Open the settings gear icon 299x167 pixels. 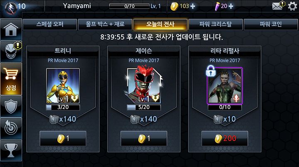(x=292, y=6)
